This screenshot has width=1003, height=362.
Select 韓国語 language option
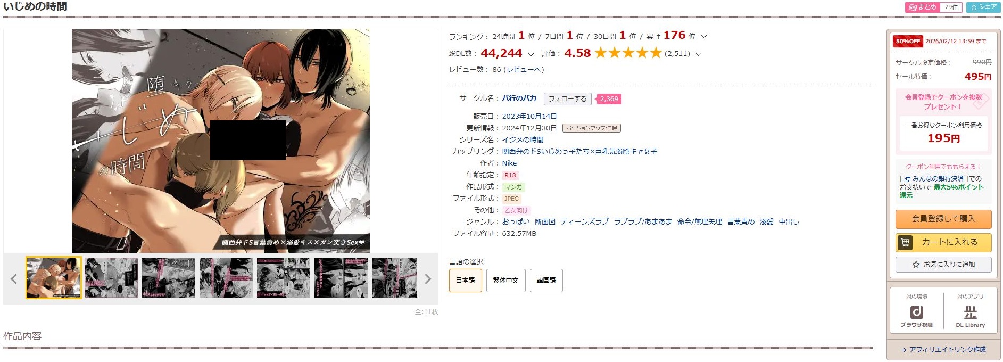546,281
